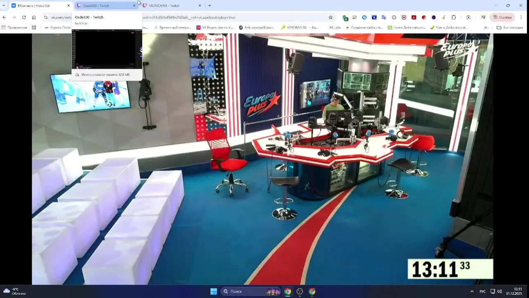
Task: Open a new browser tab
Action: 210,6
